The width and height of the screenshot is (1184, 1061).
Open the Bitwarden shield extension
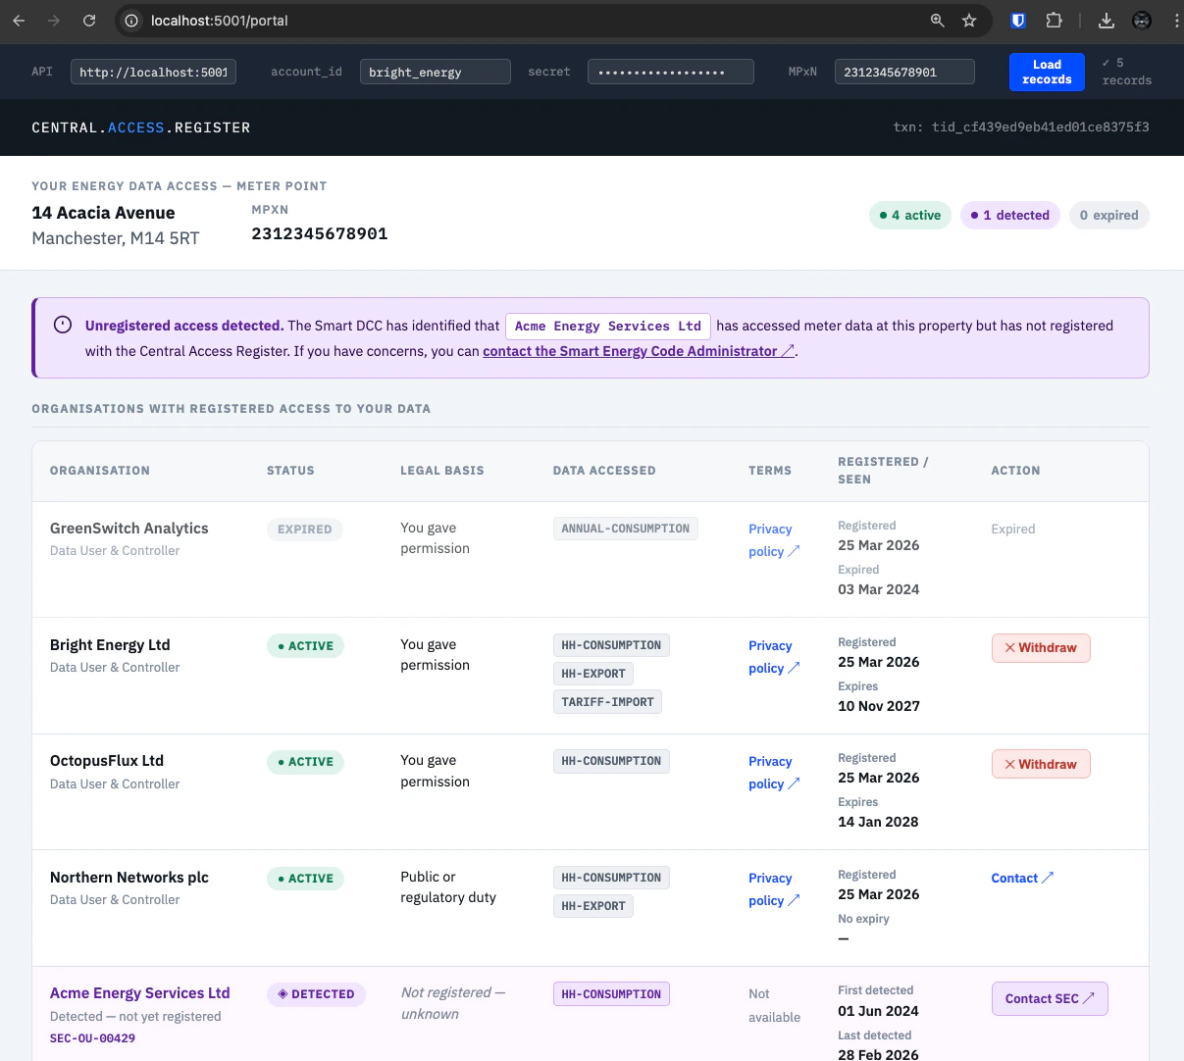(x=1018, y=21)
